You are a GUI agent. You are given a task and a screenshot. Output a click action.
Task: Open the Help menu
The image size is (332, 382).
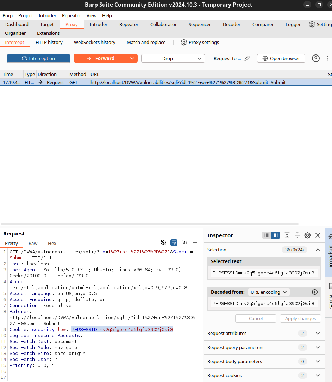pyautogui.click(x=107, y=15)
